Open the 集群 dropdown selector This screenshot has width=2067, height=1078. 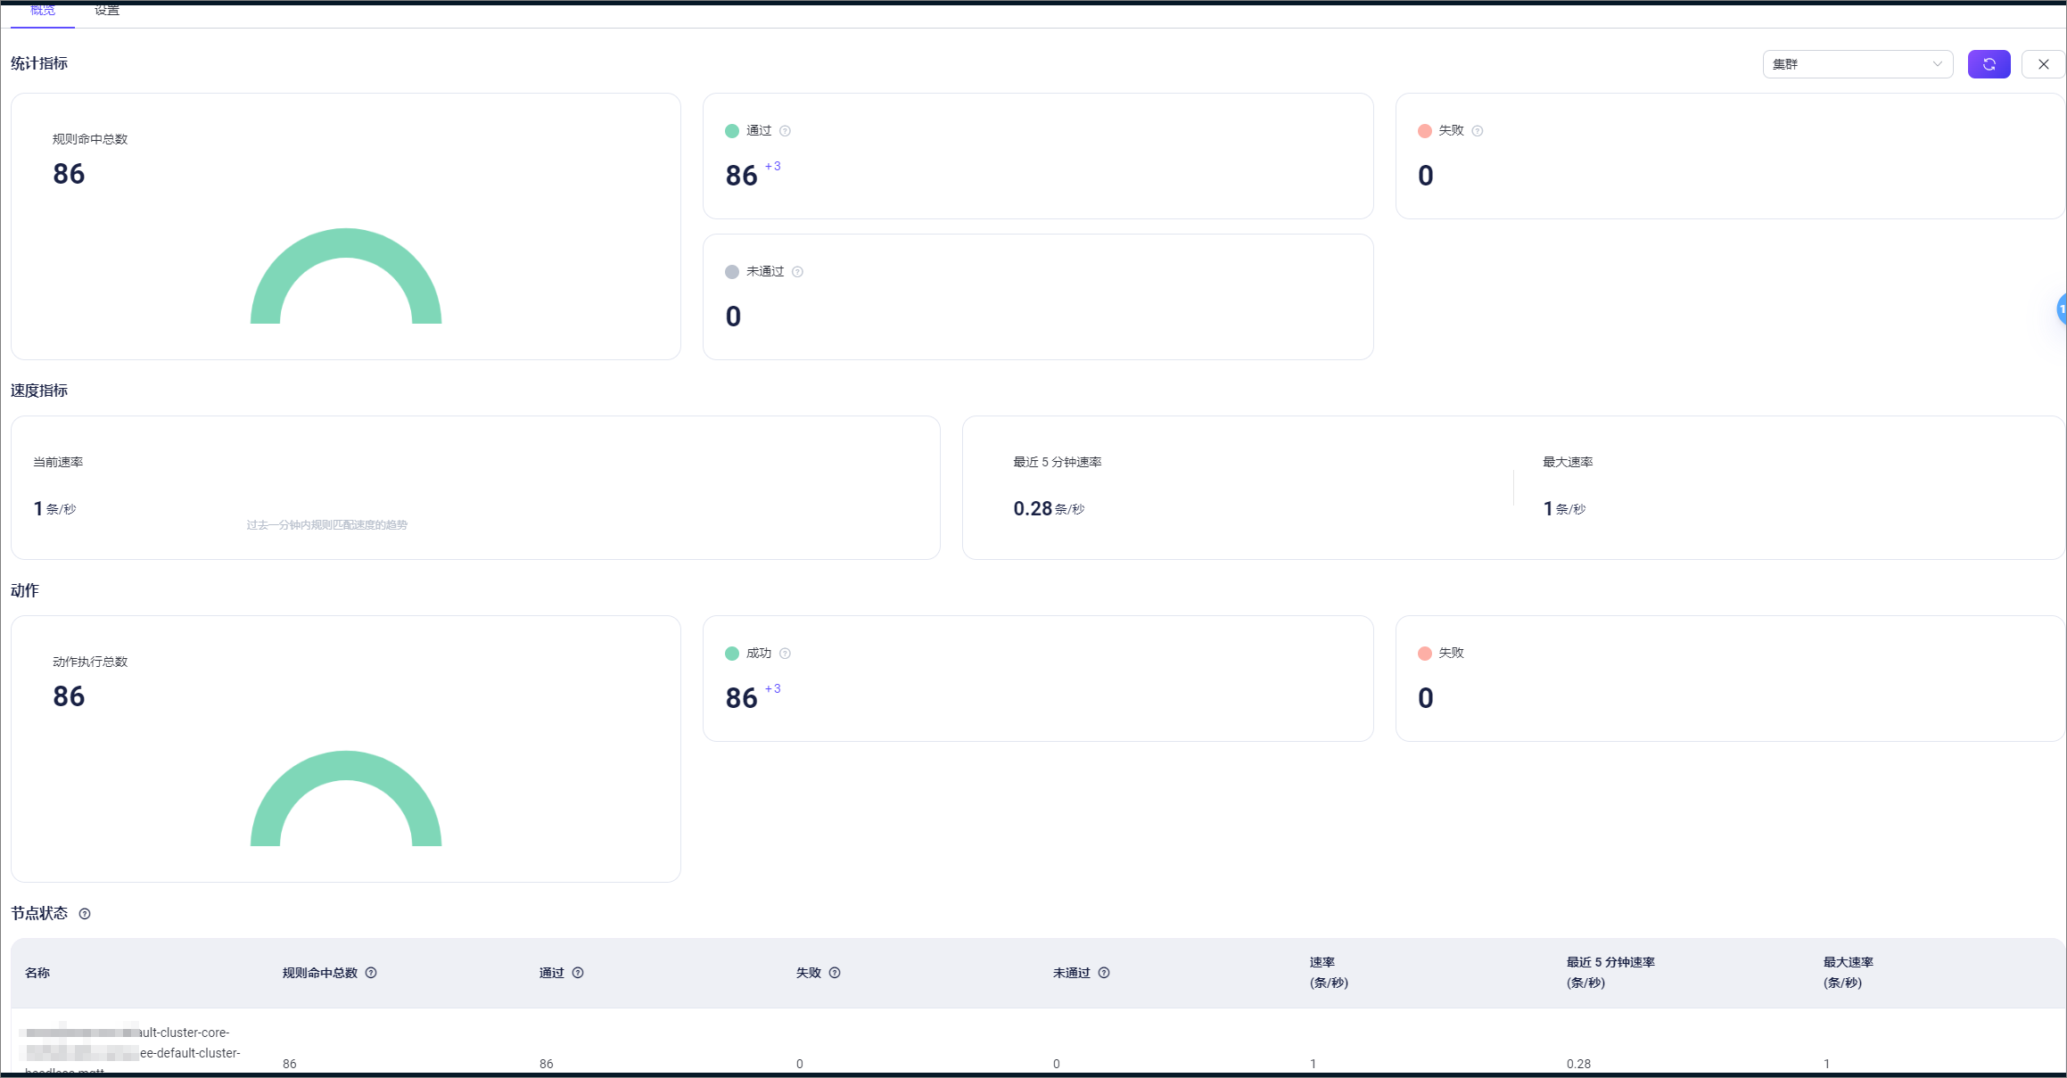(x=1857, y=64)
